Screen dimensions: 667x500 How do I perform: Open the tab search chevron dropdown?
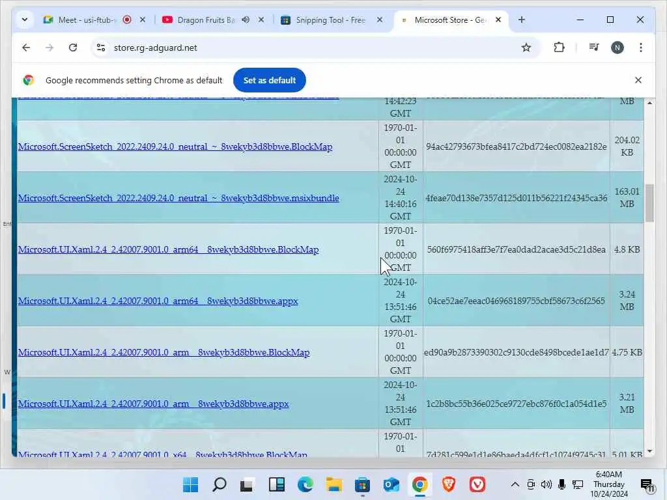25,20
